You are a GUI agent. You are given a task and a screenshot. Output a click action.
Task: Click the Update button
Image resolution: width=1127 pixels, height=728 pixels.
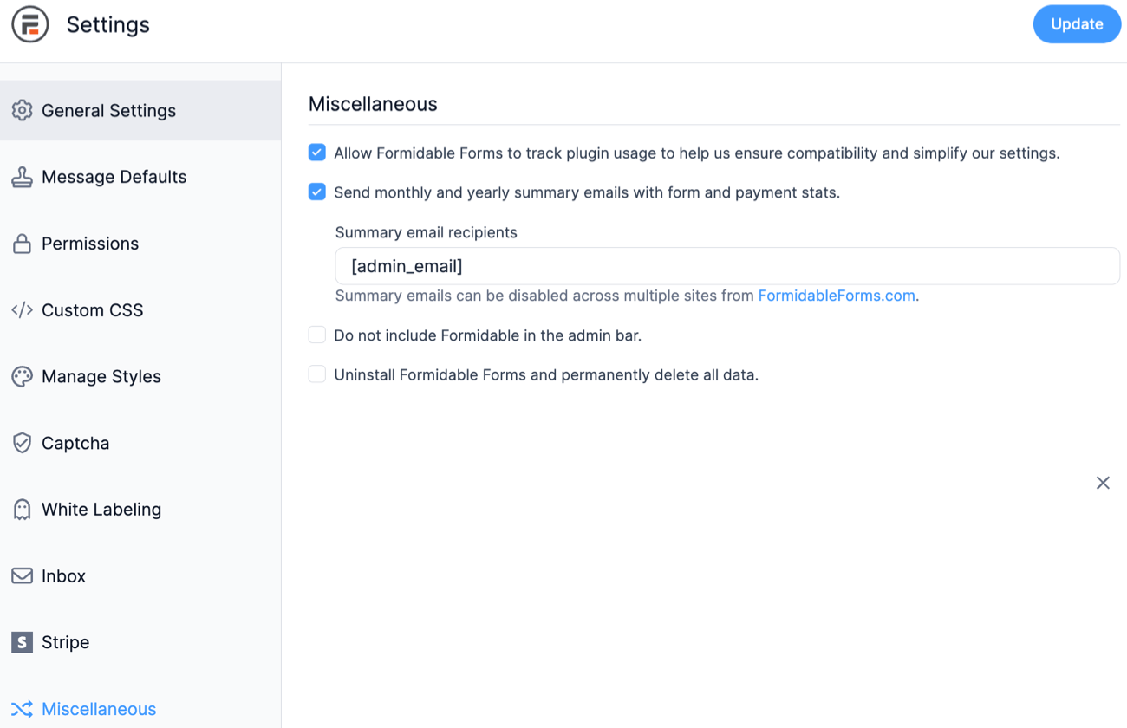click(x=1077, y=24)
